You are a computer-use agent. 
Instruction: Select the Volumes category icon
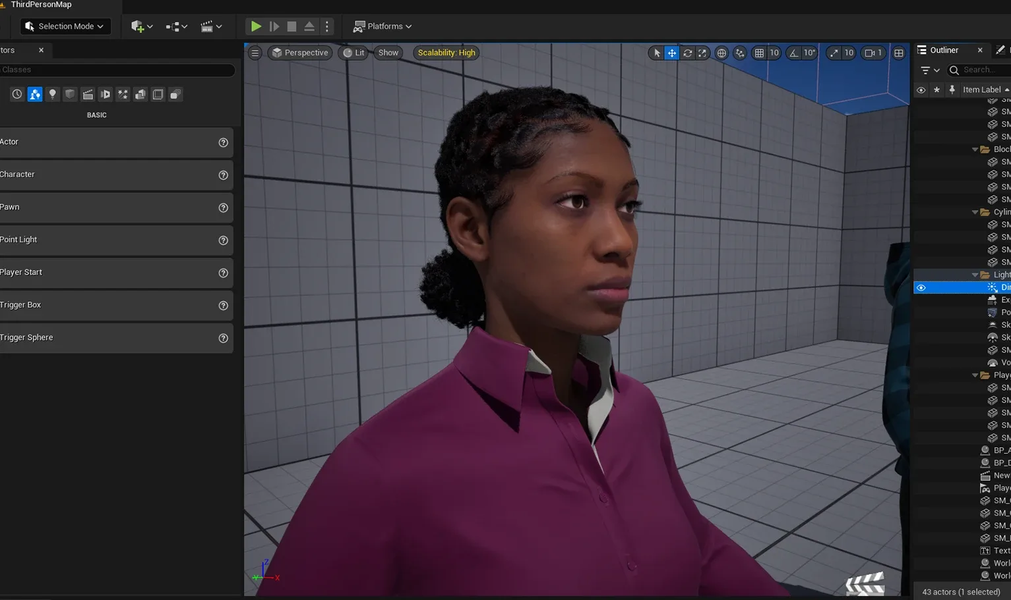pos(158,94)
